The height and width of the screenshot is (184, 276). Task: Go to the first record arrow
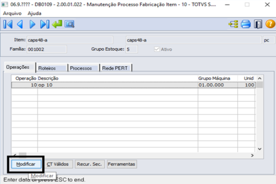click(x=8, y=24)
